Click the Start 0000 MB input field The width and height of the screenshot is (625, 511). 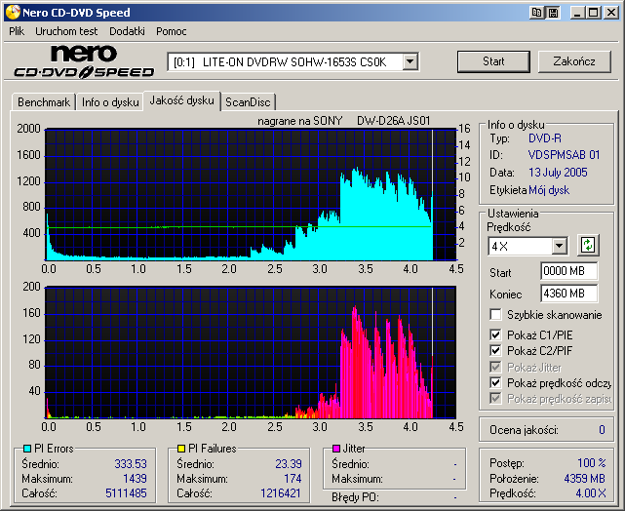tap(568, 271)
